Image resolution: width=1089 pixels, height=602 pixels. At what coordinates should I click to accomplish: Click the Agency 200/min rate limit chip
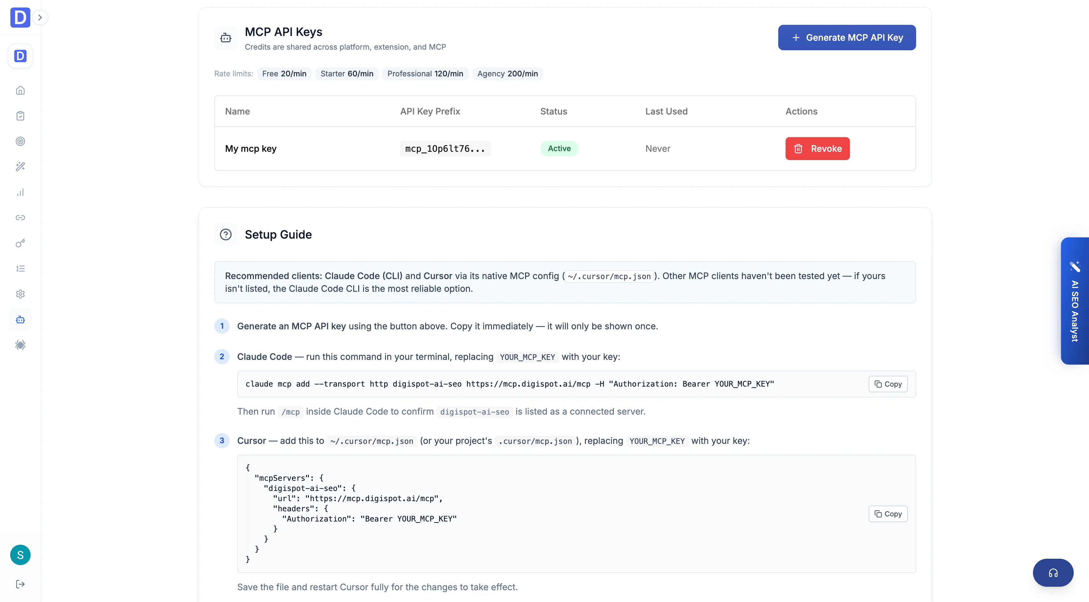click(x=507, y=73)
